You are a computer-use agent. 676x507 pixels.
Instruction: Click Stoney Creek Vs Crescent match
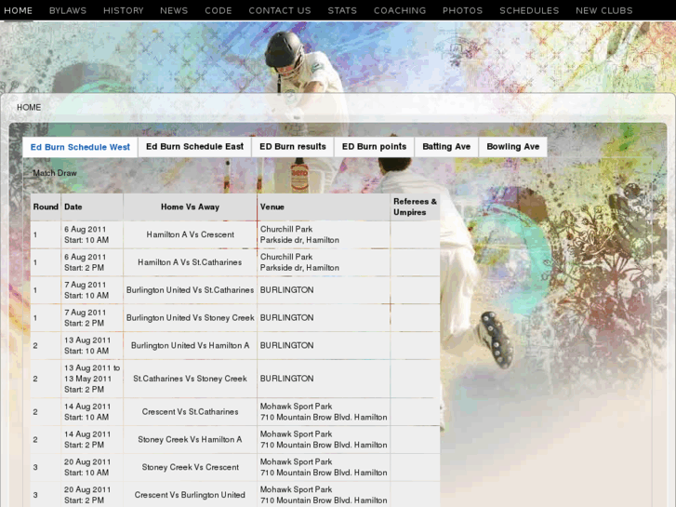pyautogui.click(x=190, y=467)
